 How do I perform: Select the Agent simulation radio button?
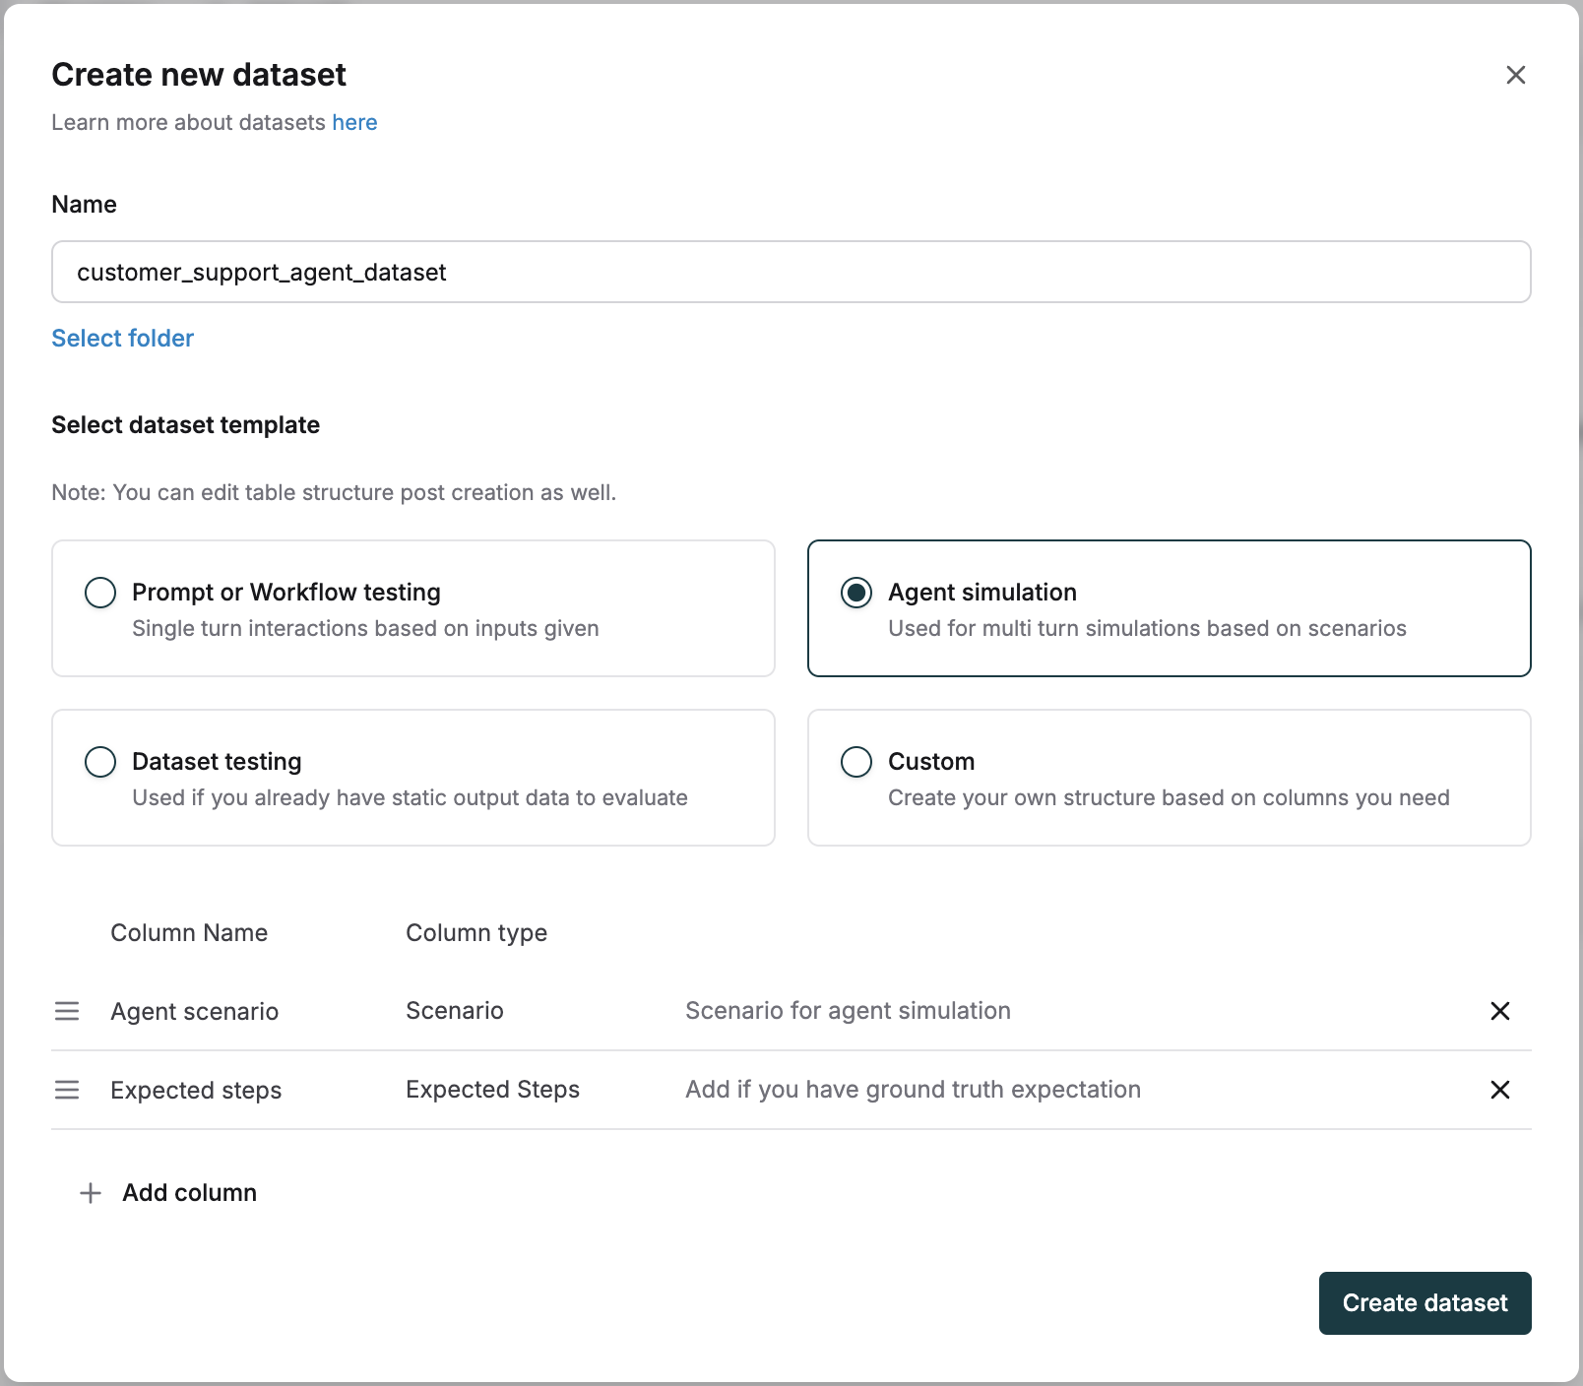[x=856, y=593]
